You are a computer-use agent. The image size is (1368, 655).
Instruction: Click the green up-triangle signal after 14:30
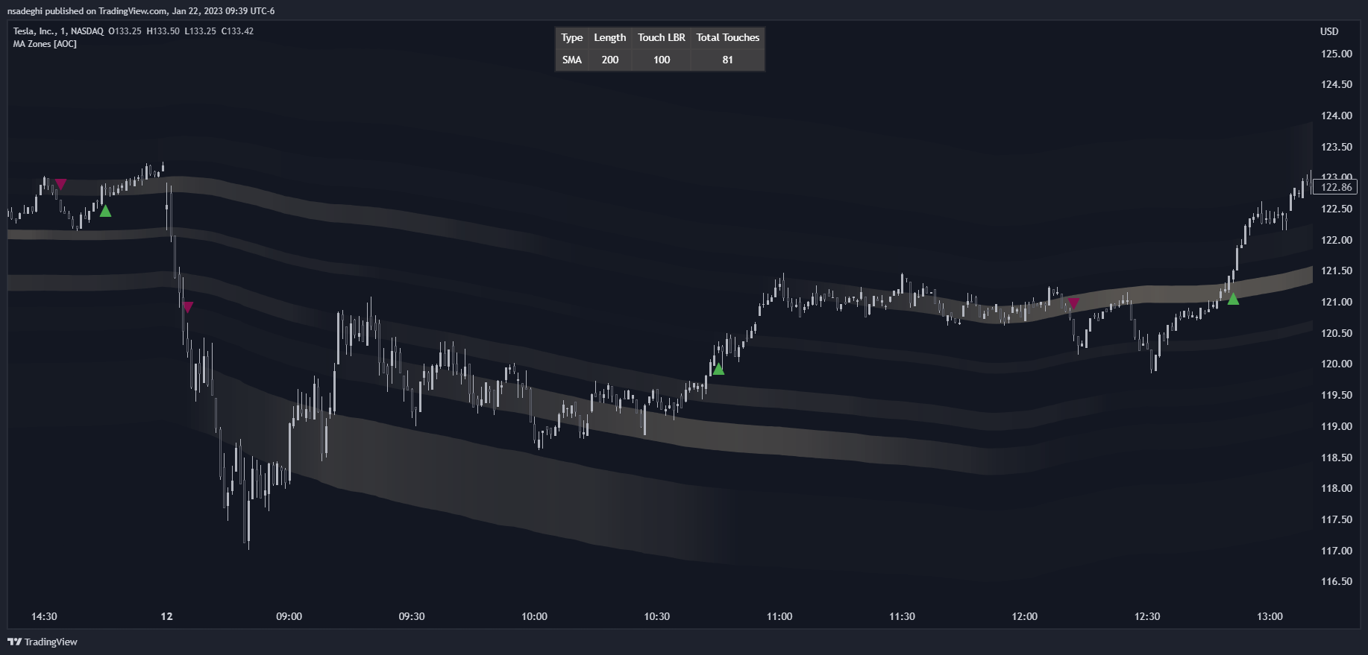click(105, 211)
